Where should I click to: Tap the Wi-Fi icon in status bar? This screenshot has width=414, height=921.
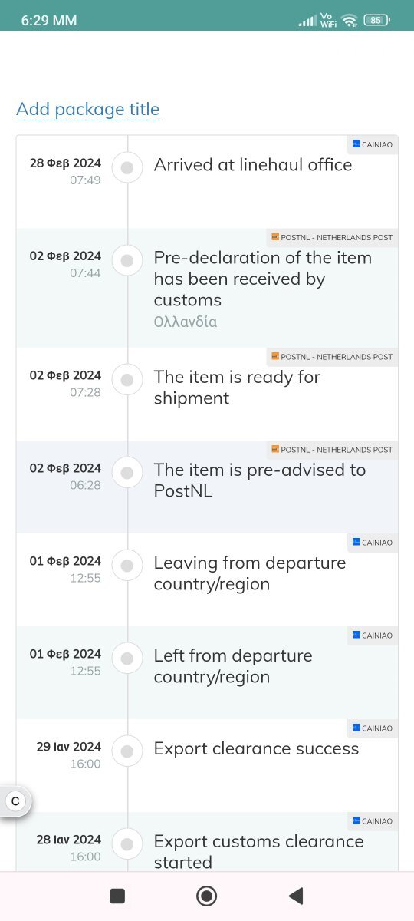coord(350,21)
